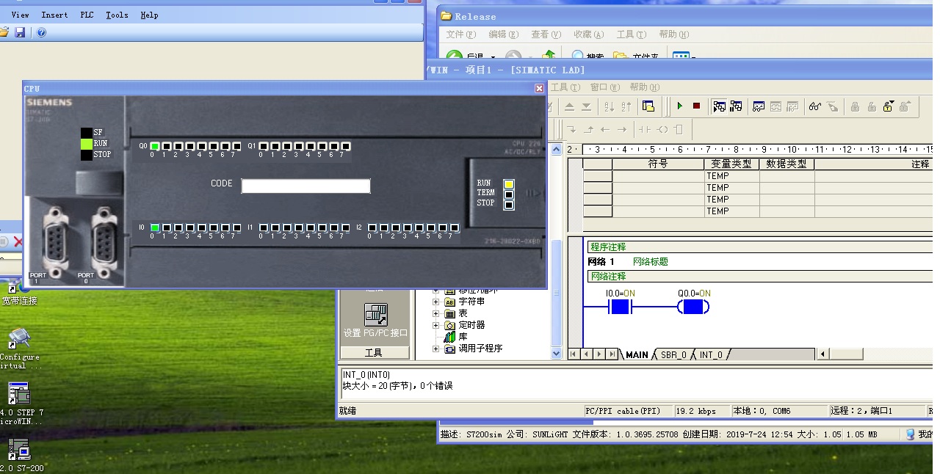
Task: Click the options icon after the sort icons
Action: pyautogui.click(x=648, y=106)
